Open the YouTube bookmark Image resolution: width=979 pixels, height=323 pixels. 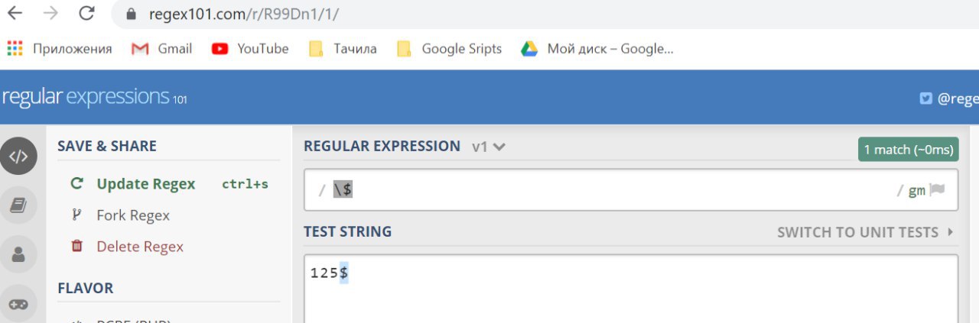pos(250,48)
